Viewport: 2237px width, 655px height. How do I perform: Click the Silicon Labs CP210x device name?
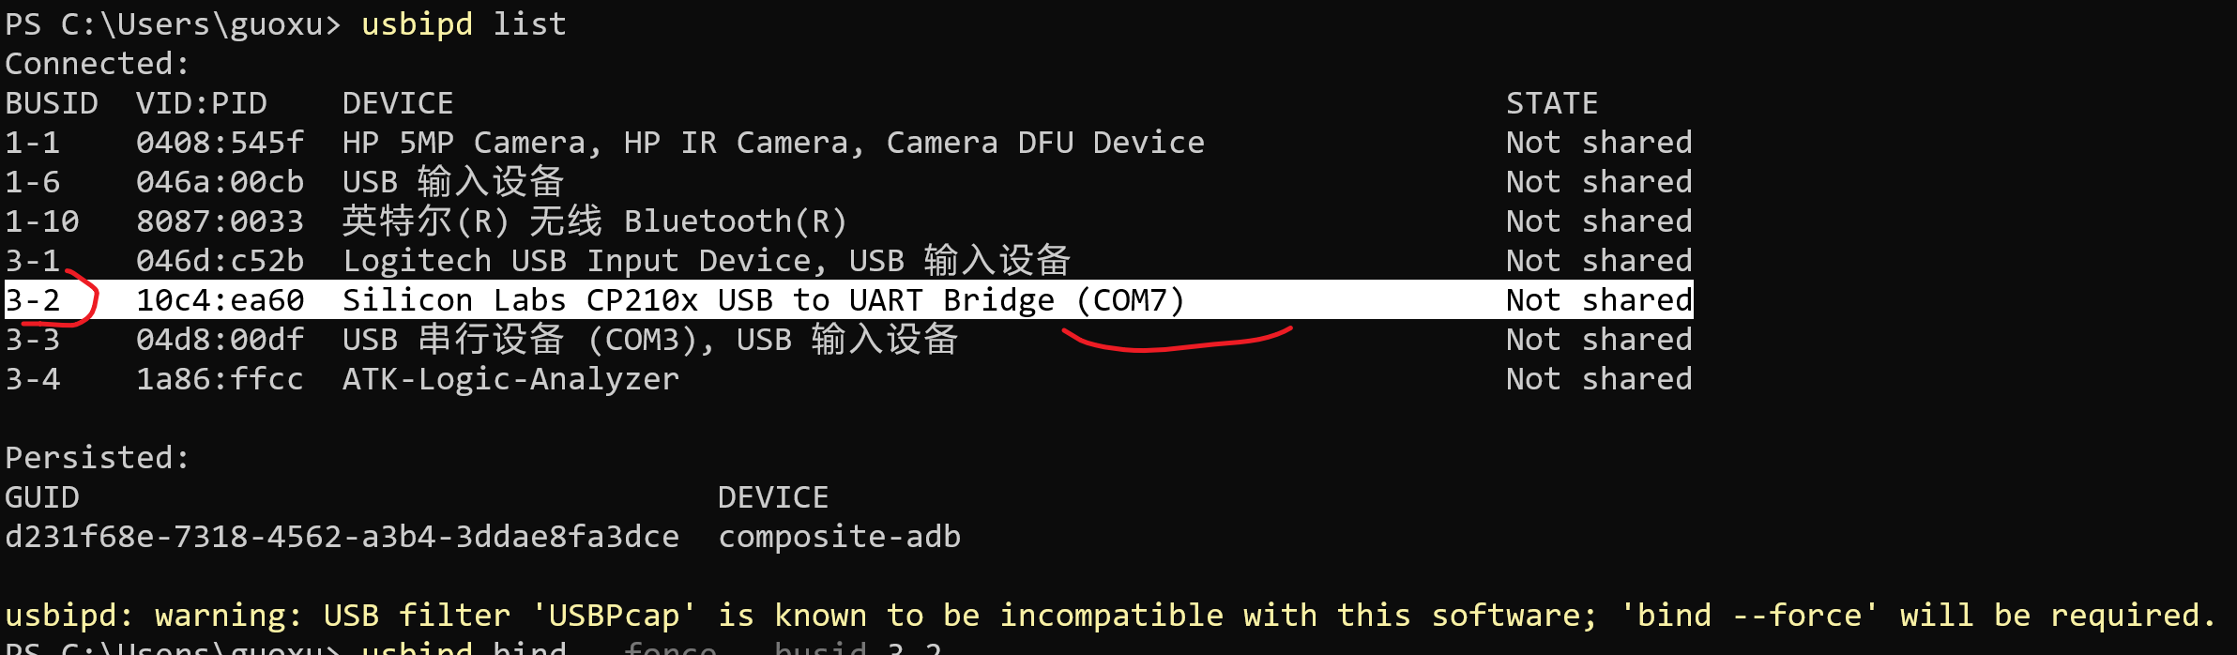pyautogui.click(x=764, y=300)
